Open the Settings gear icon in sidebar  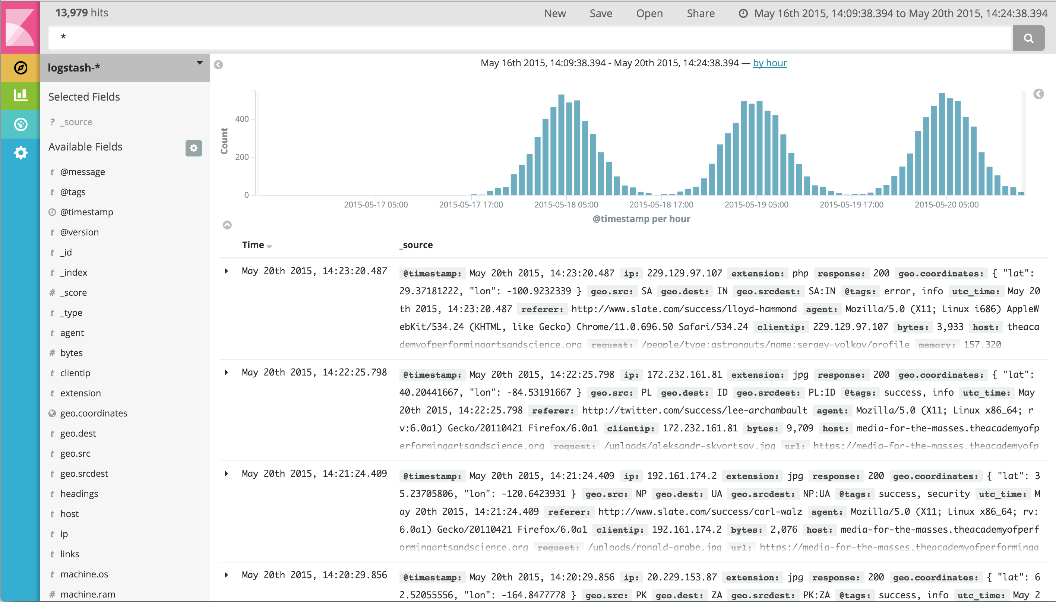click(x=20, y=153)
